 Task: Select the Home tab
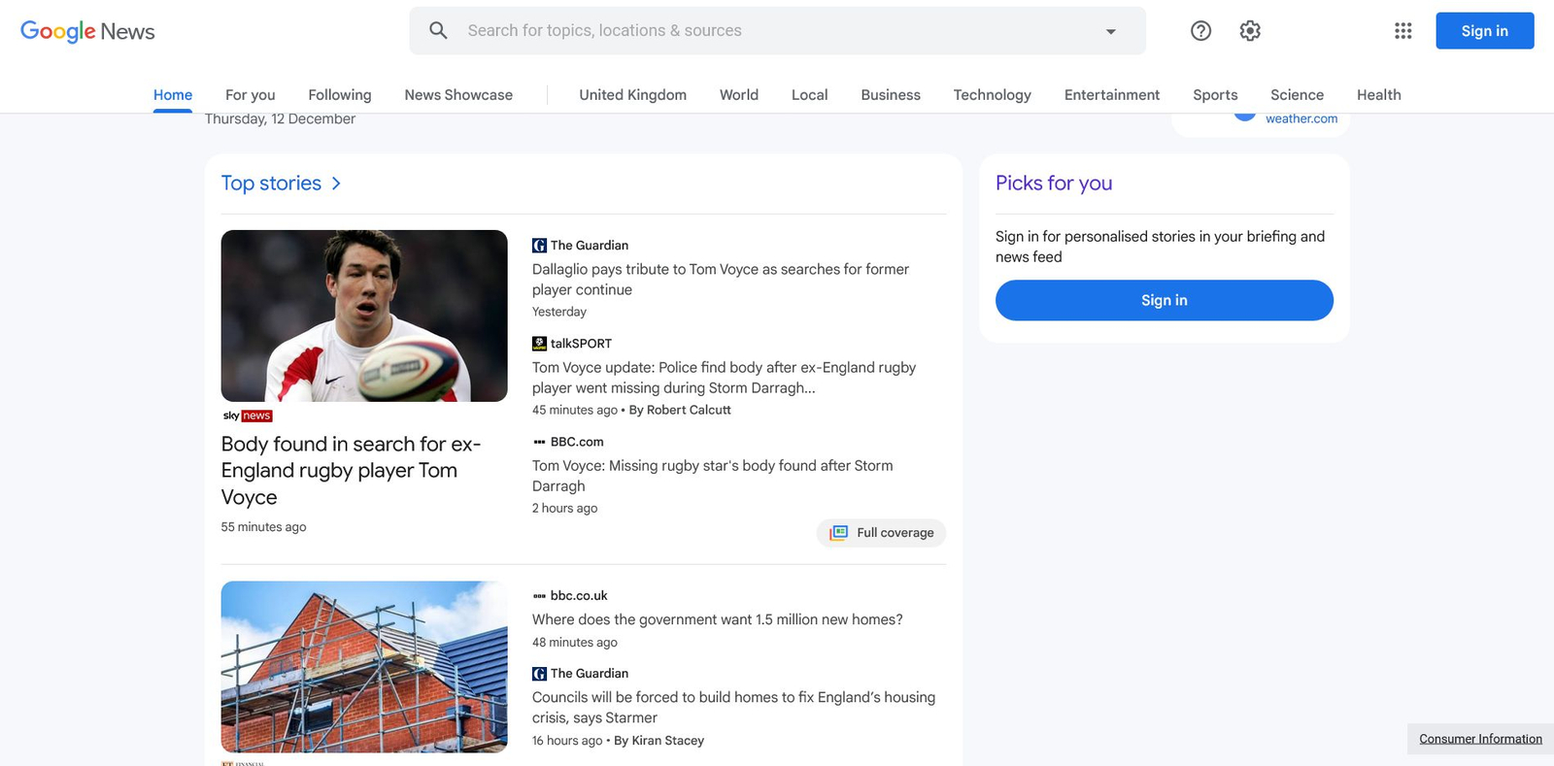coord(173,95)
